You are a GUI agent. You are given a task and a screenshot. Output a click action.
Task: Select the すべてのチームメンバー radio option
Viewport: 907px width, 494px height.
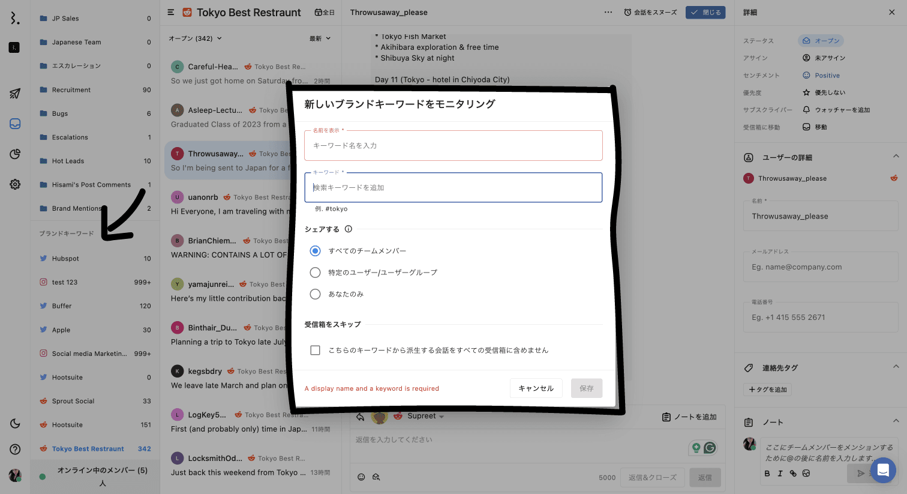315,251
